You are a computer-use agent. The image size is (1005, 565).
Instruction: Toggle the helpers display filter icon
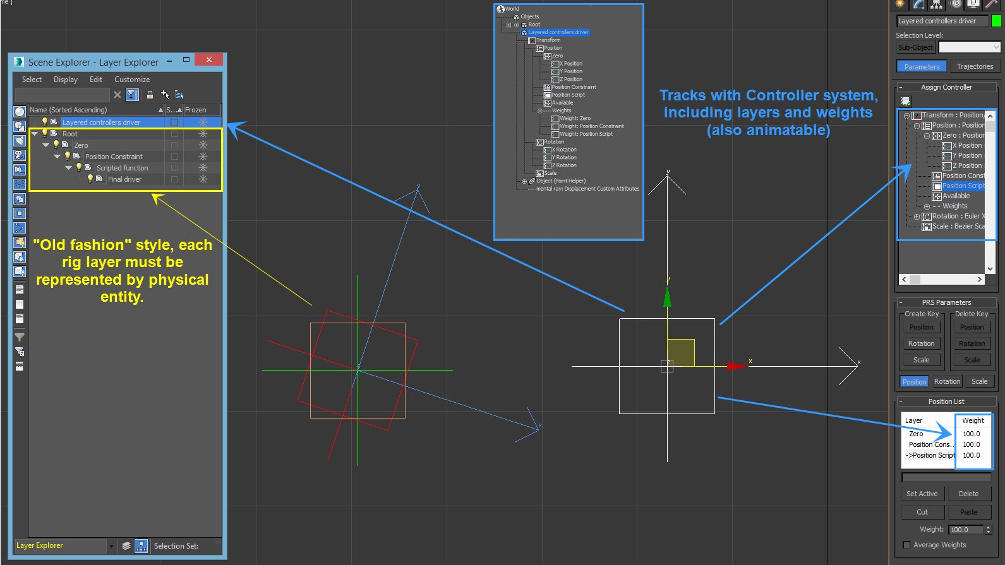20,170
